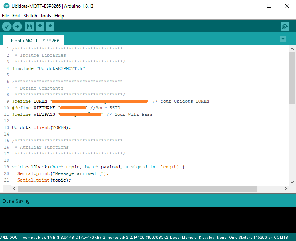The image size is (296, 241).
Task: Open the Serial Monitor magnifier icon
Action: pos(285,26)
